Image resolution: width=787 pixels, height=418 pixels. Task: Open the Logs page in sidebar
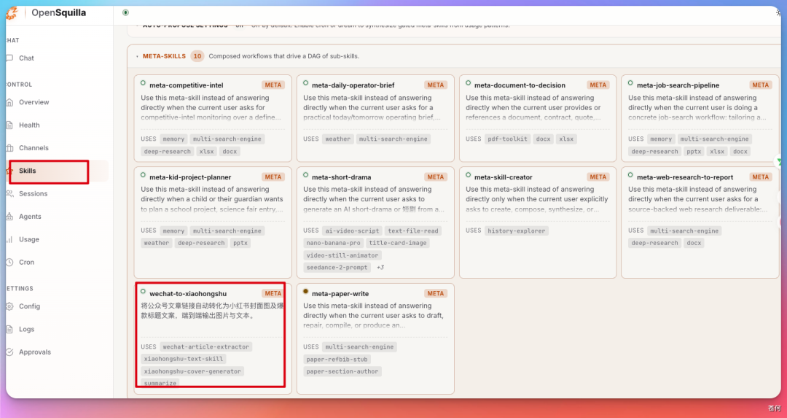[27, 330]
